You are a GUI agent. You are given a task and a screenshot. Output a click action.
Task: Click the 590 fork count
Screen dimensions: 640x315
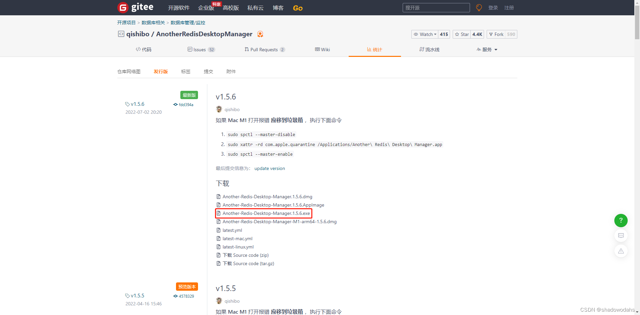(x=511, y=34)
